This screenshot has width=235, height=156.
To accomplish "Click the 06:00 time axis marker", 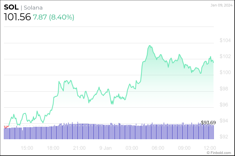I will [158, 148].
